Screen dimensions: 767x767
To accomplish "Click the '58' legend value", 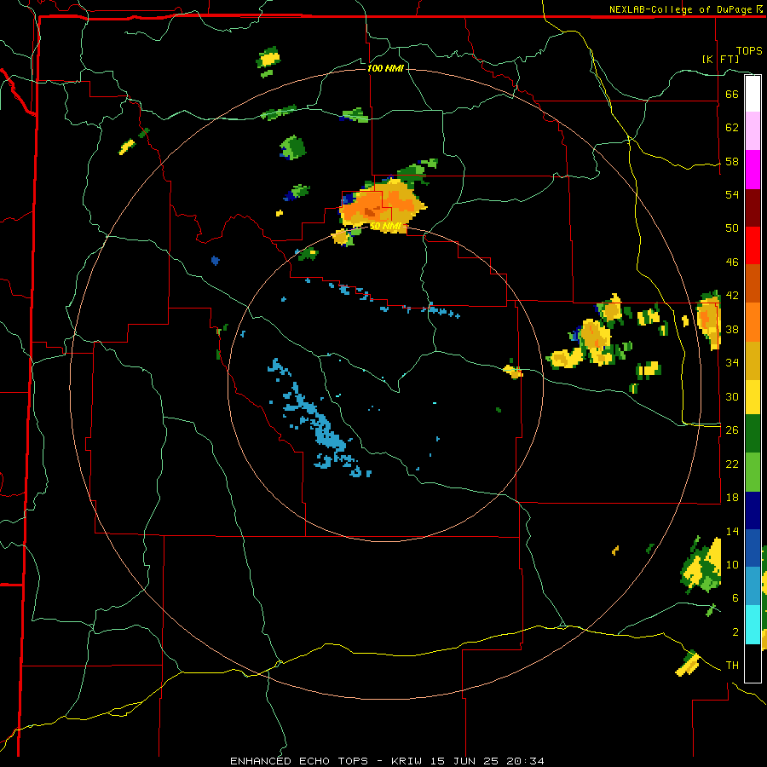I will click(x=732, y=161).
